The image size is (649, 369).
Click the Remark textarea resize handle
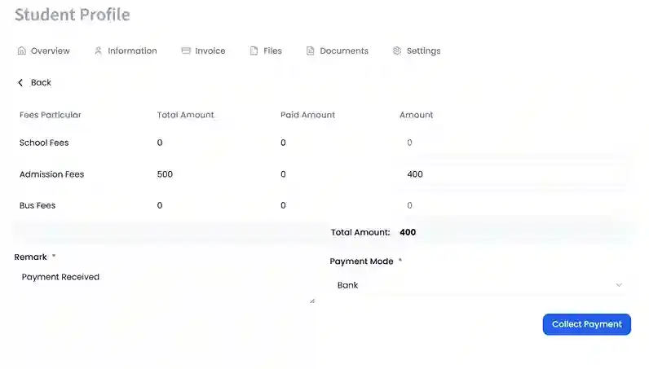[x=312, y=301]
